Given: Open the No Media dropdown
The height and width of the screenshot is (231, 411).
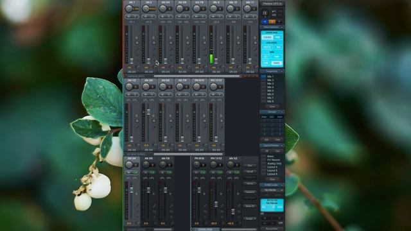Looking at the screenshot, I should [272, 190].
